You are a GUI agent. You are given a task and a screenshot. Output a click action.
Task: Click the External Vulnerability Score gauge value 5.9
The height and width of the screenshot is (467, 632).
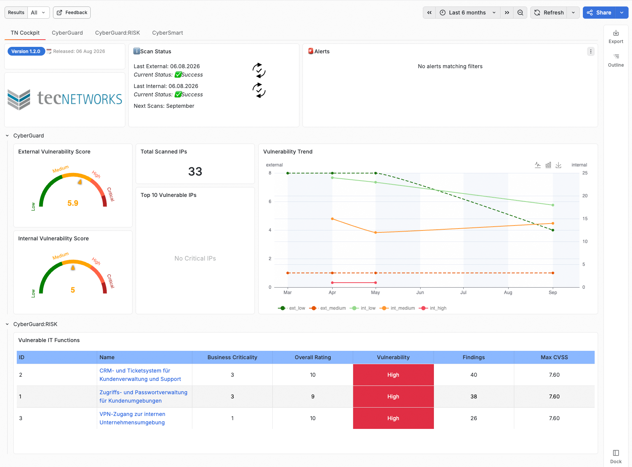tap(73, 203)
